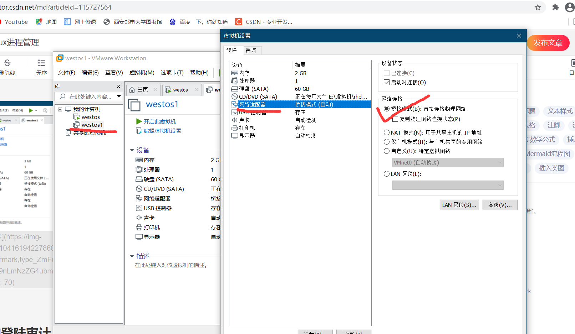This screenshot has width=575, height=334.
Task: Collapse the 设备 section in VM summary
Action: point(132,150)
